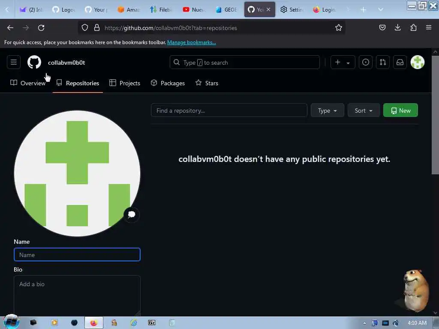The image size is (439, 329).
Task: Open the Packages profile tab
Action: tap(168, 83)
